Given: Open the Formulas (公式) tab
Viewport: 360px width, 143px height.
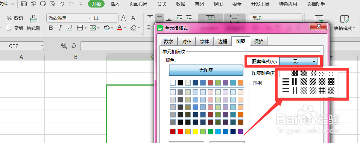Looking at the screenshot, I should click(162, 4).
